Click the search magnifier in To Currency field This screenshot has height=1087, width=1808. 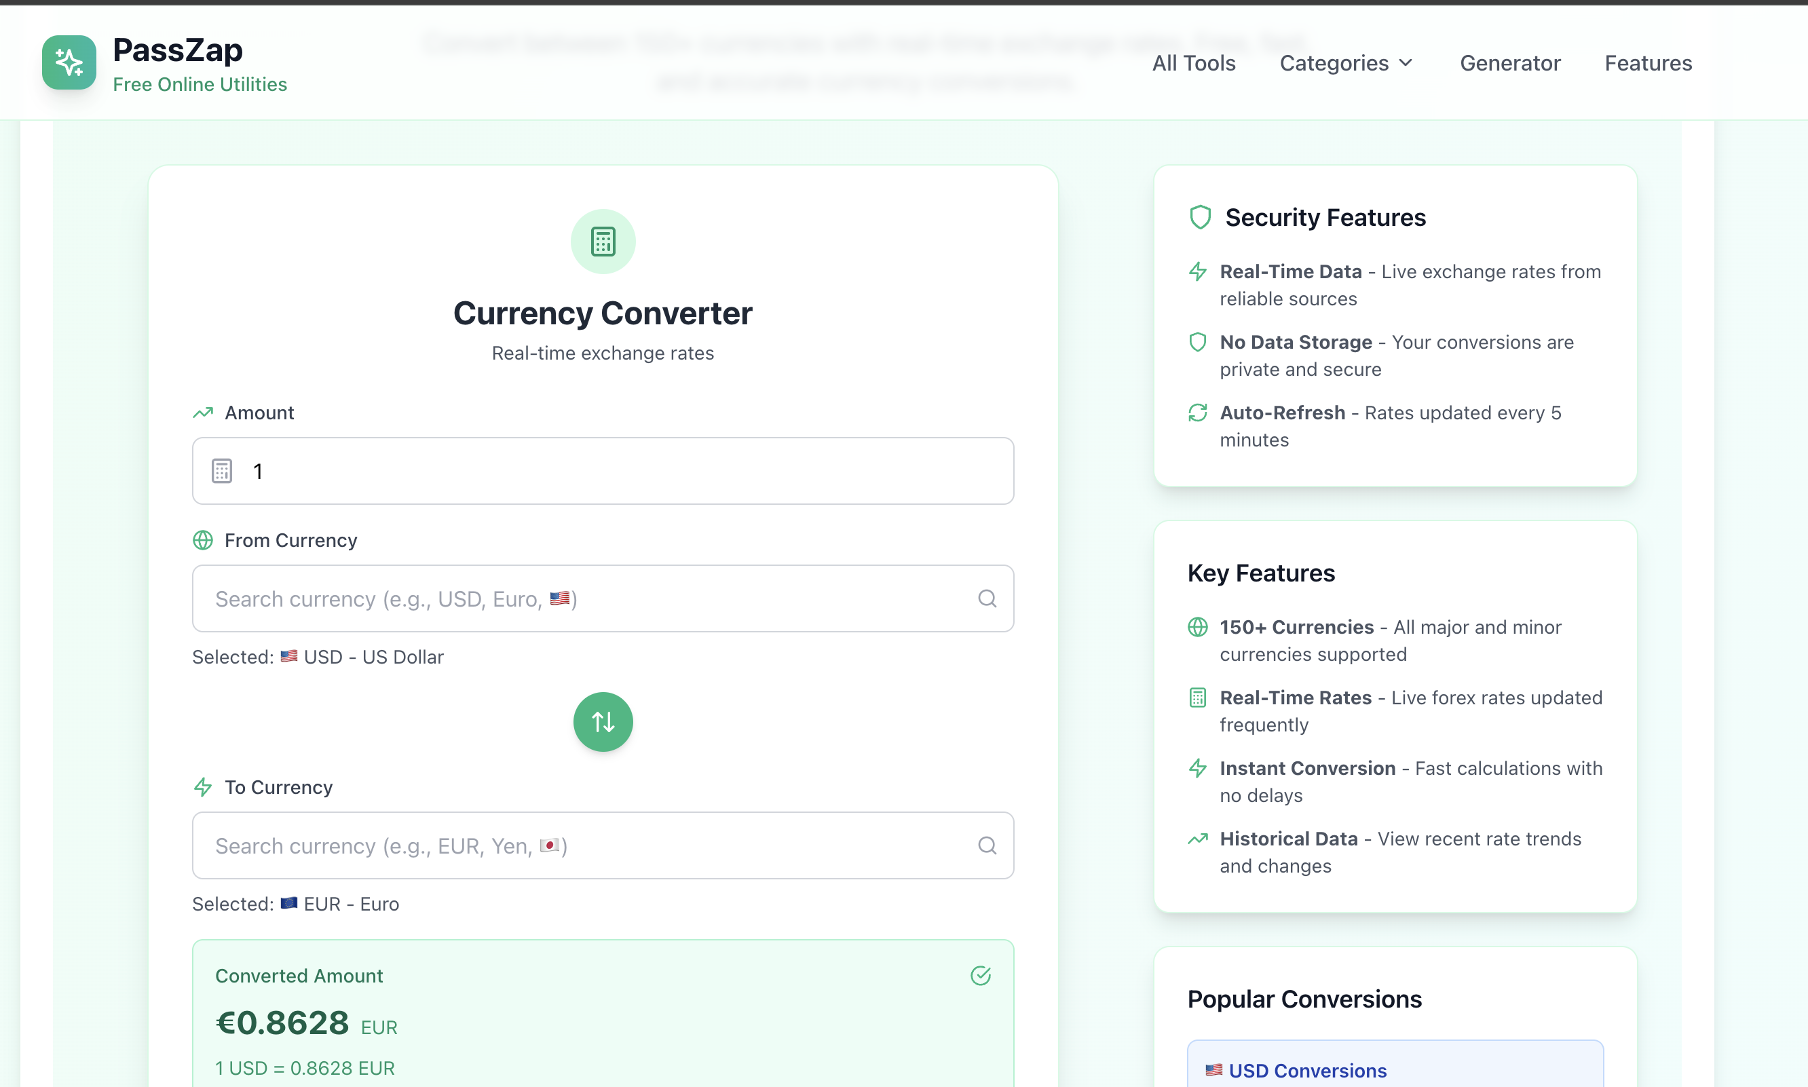coord(987,845)
